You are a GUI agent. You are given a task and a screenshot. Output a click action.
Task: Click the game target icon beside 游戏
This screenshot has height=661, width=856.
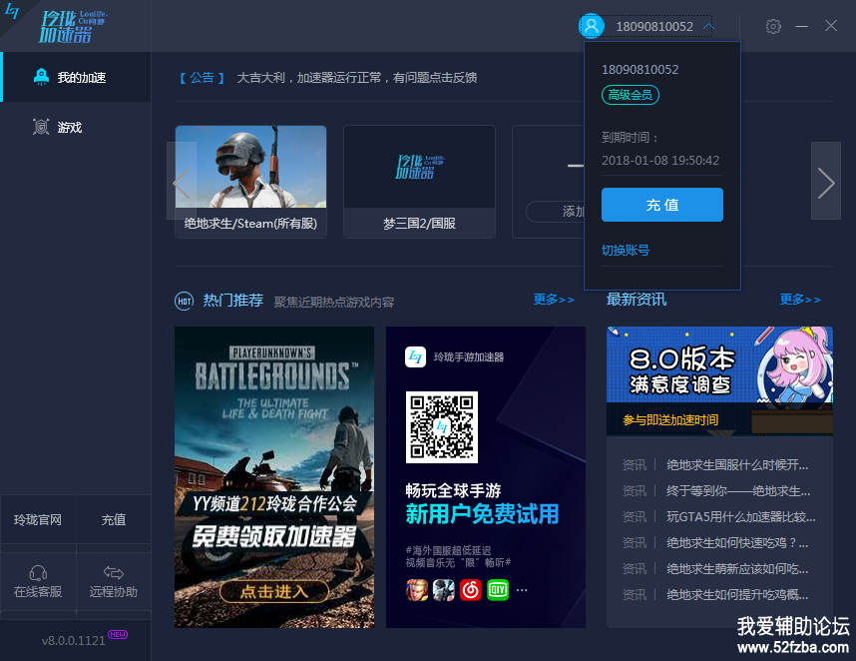coord(41,127)
